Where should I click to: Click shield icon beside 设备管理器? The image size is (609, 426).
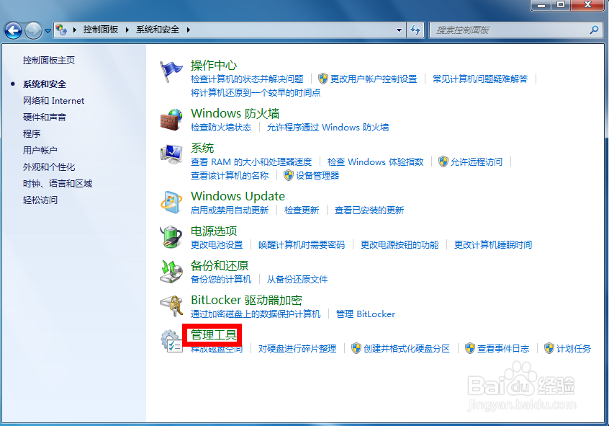pyautogui.click(x=289, y=175)
